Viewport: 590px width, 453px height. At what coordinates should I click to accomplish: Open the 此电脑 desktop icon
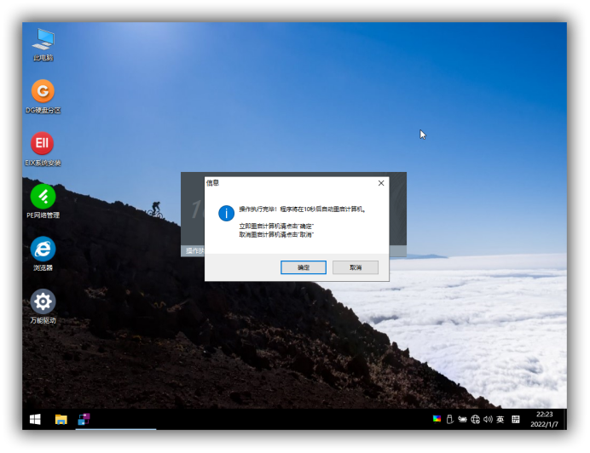[43, 39]
